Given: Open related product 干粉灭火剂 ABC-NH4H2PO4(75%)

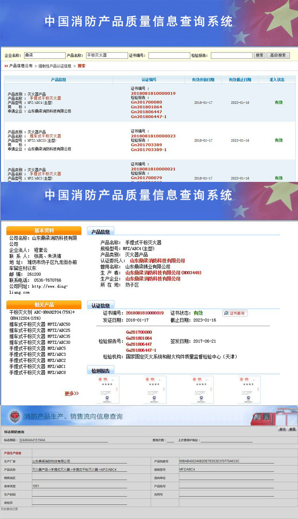Looking at the screenshot, I should pos(42,315).
